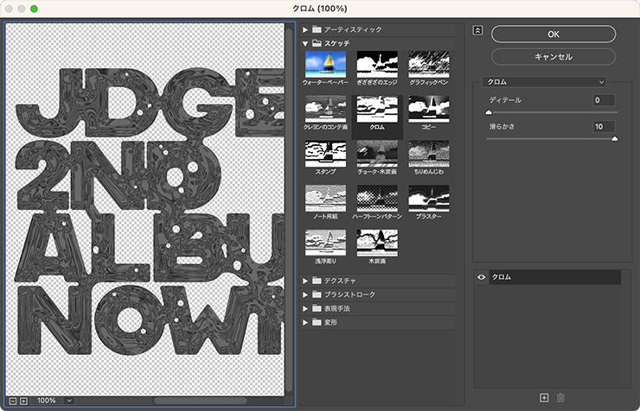
Task: Click the zoom in plus button
Action: coord(23,401)
